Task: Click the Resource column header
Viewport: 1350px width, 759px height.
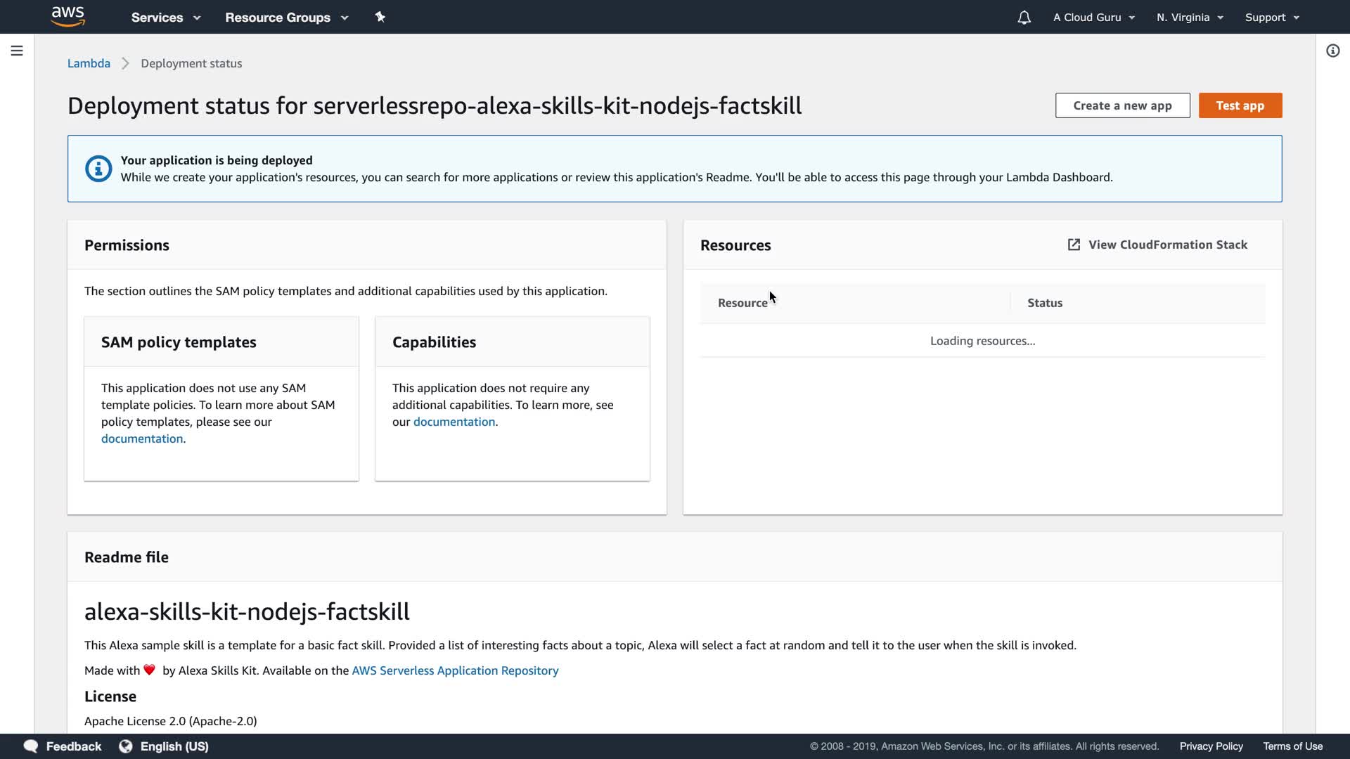Action: (x=742, y=303)
